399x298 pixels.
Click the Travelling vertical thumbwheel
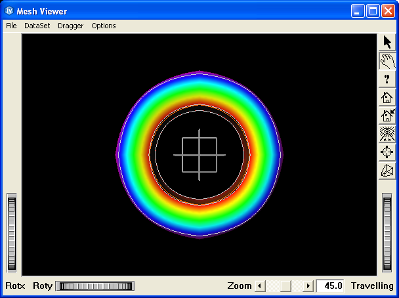coord(388,233)
